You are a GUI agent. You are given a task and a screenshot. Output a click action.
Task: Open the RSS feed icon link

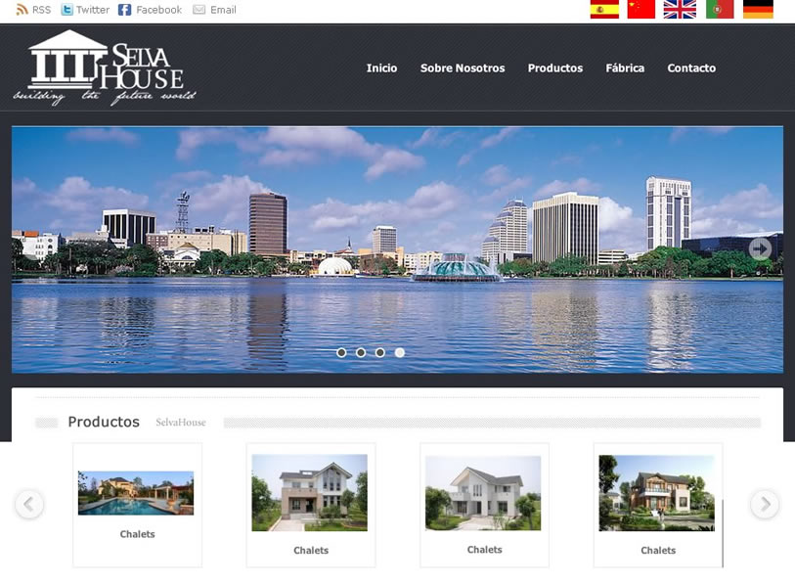22,10
